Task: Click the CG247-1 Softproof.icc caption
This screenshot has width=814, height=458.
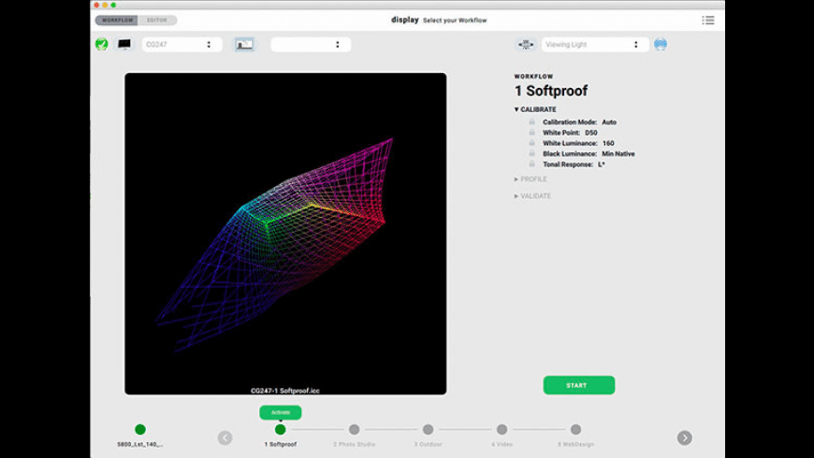Action: pyautogui.click(x=285, y=391)
